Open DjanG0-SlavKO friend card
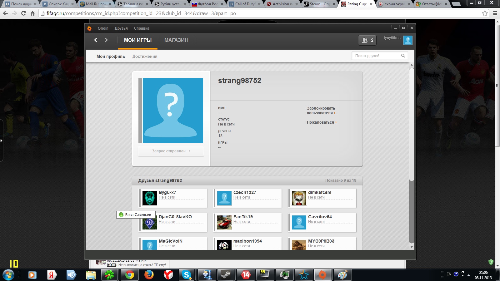This screenshot has height=281, width=500. pyautogui.click(x=173, y=223)
